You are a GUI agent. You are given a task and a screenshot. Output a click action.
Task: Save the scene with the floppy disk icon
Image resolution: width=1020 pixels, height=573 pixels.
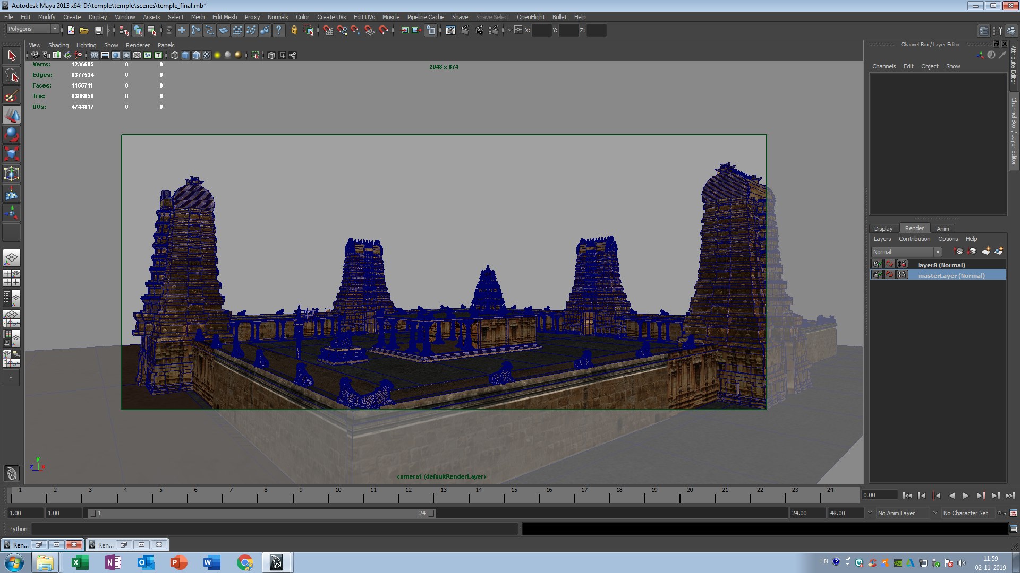pos(98,30)
